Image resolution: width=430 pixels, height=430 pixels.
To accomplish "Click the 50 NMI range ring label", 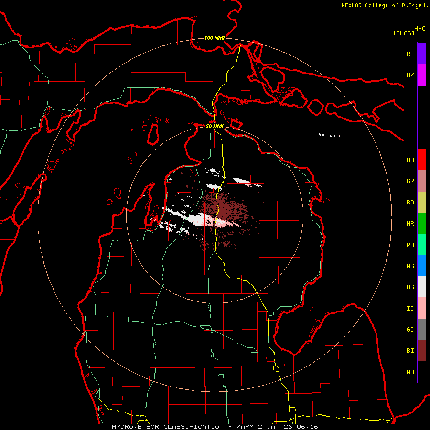I will click(215, 127).
